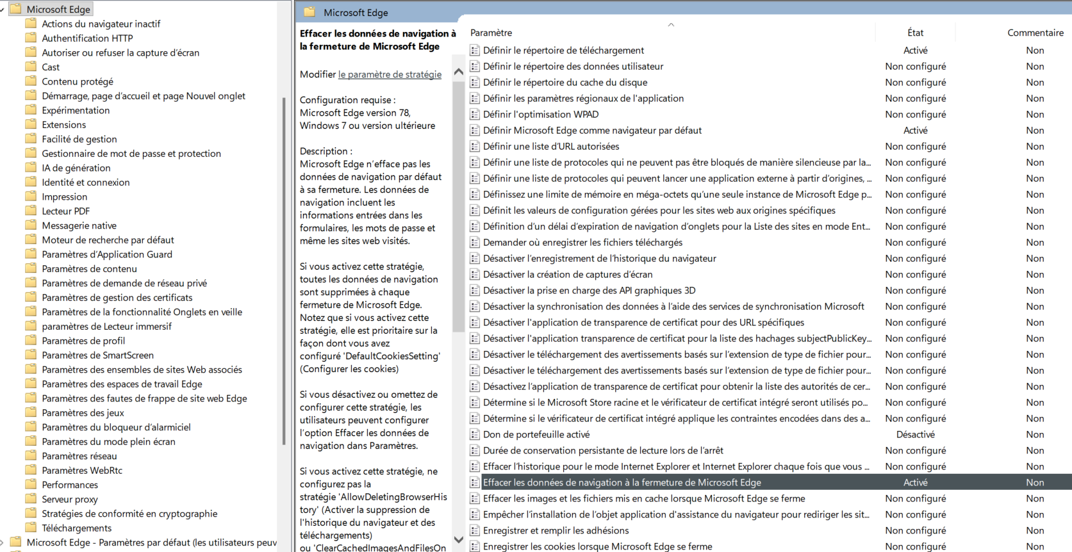Open Stratégies de conformité en cryptographie
The image size is (1072, 552).
pos(129,514)
